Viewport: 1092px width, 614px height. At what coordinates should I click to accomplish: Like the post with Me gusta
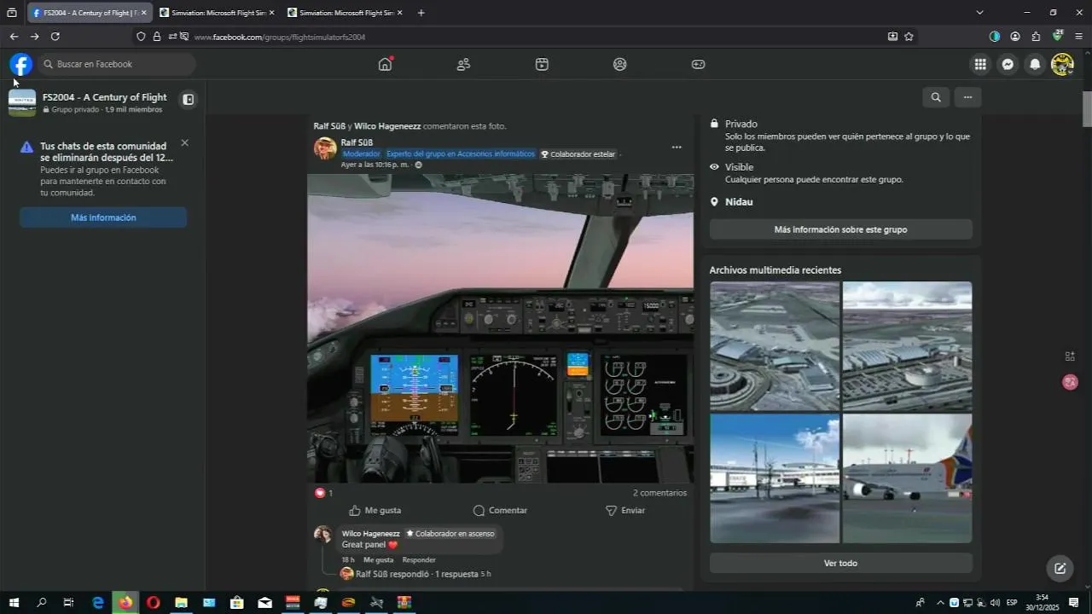tap(375, 510)
